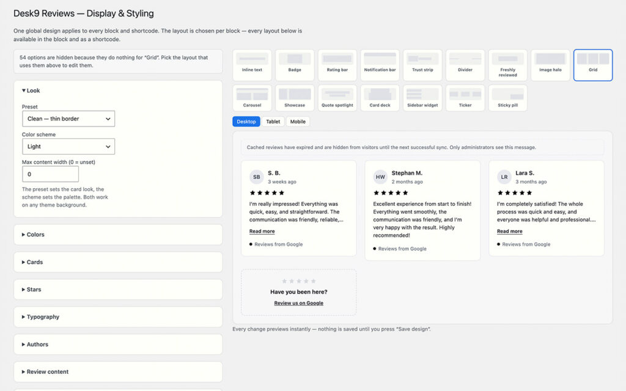
Task: Collapse the Look section
Action: 31,90
